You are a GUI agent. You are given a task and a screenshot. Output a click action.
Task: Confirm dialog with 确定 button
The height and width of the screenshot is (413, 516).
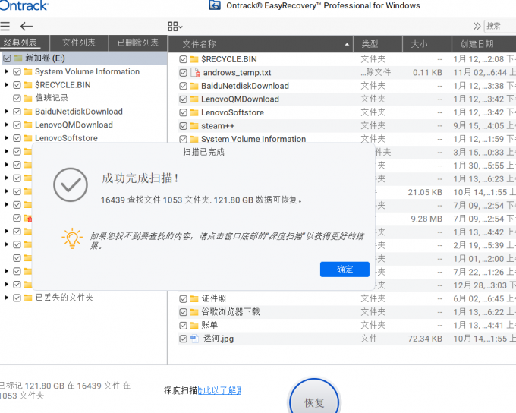[345, 270]
